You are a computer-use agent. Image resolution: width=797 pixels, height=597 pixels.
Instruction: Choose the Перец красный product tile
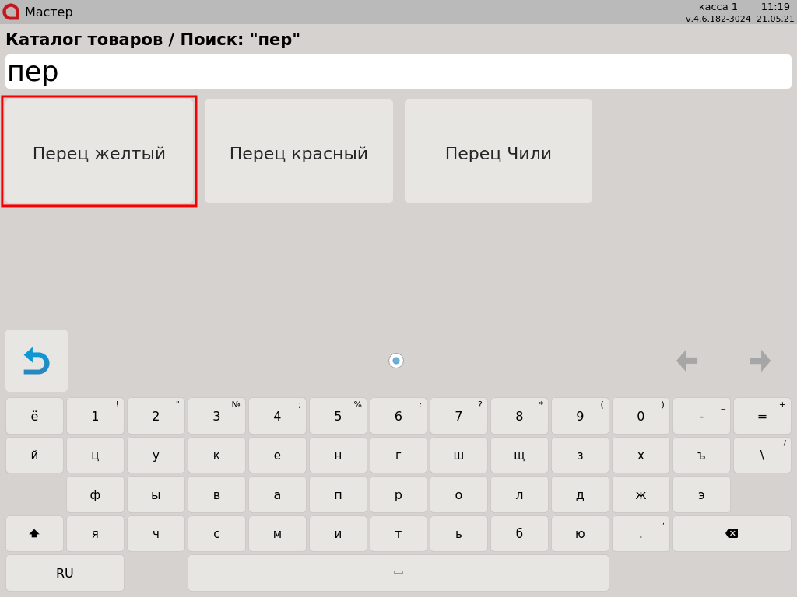coord(299,152)
